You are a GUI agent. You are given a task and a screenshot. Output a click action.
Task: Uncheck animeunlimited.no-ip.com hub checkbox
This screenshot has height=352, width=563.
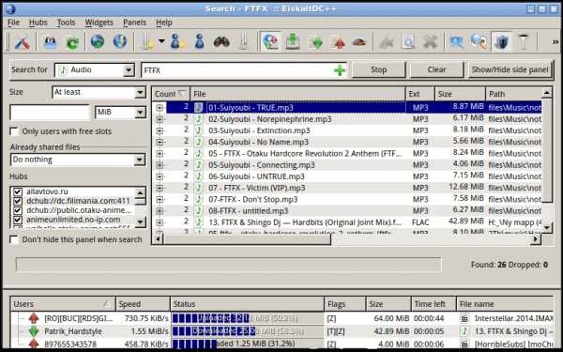(18, 220)
